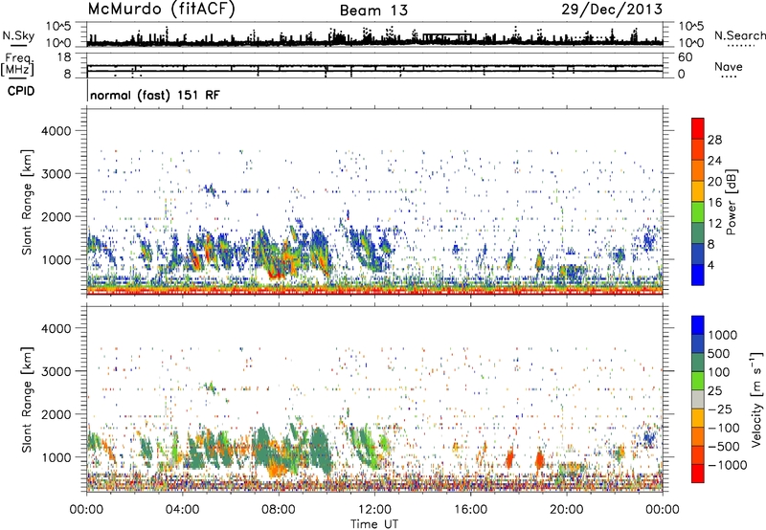Click the Slant Range label of power panel
Screen dimensions: 766x530
(x=27, y=202)
